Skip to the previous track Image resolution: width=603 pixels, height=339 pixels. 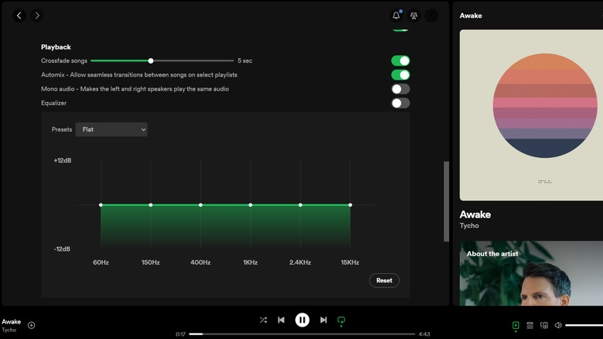[x=281, y=320]
